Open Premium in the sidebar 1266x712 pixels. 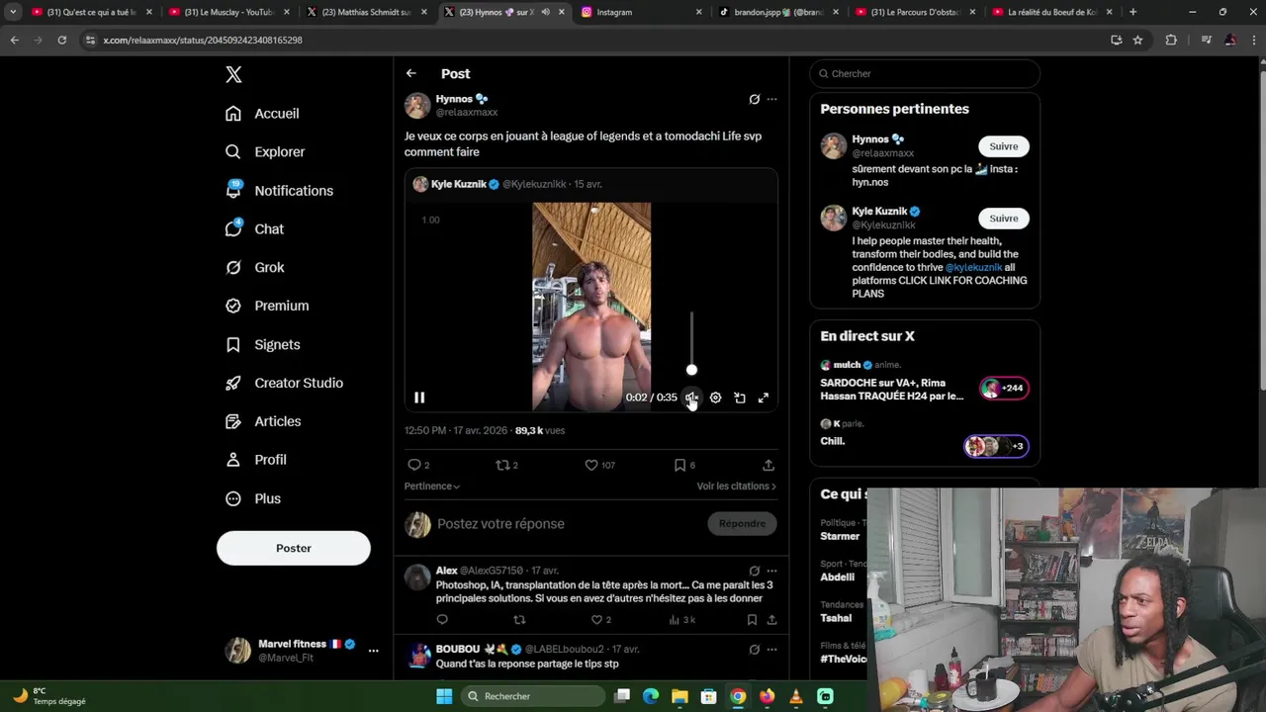pos(267,307)
